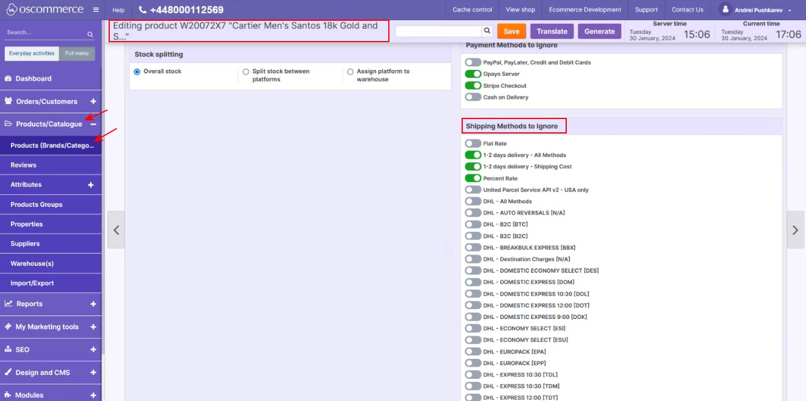Switch to Full menu tab

tap(77, 53)
